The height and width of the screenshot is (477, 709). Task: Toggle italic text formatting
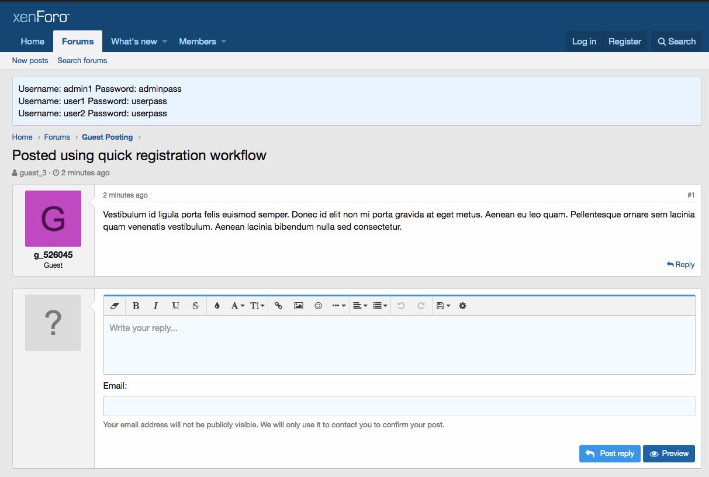(155, 306)
